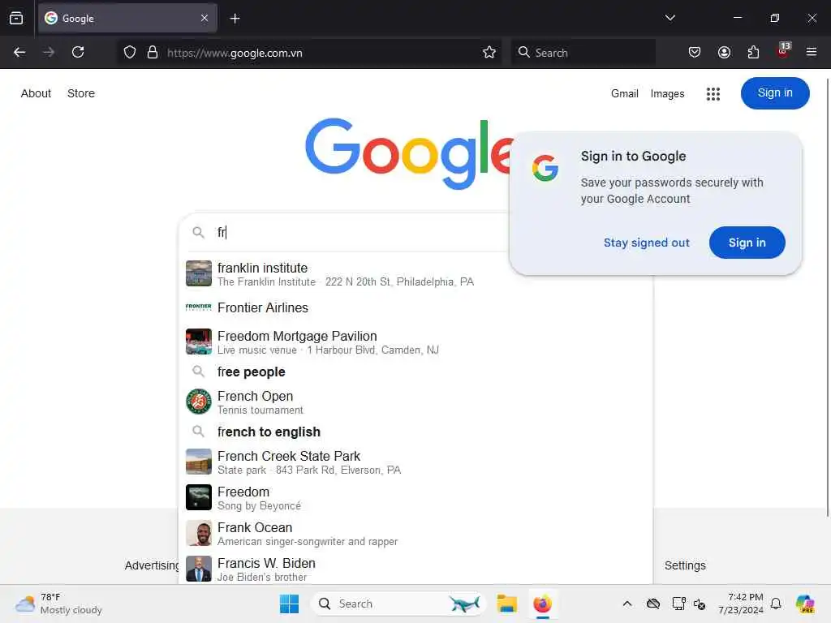Image resolution: width=831 pixels, height=623 pixels.
Task: Select the 'free people' suggestion
Action: (x=415, y=372)
